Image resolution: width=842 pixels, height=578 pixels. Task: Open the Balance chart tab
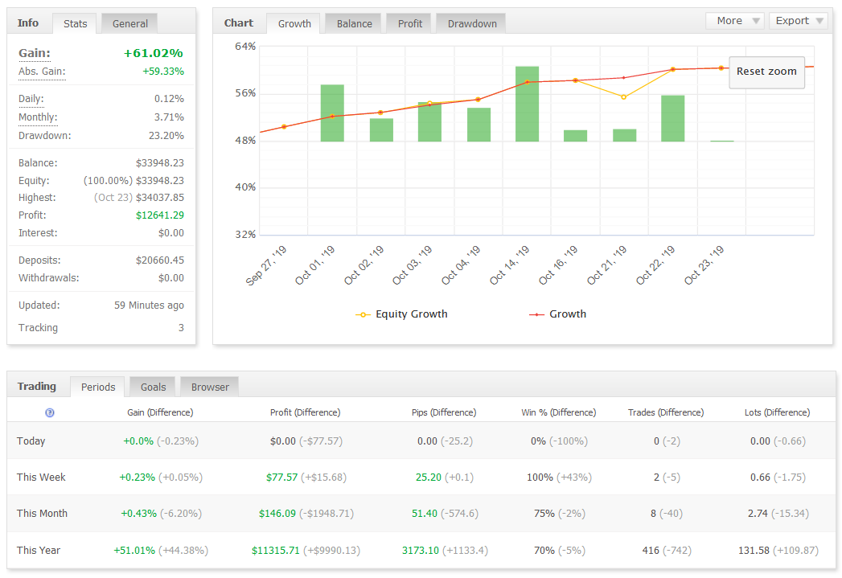click(x=354, y=23)
